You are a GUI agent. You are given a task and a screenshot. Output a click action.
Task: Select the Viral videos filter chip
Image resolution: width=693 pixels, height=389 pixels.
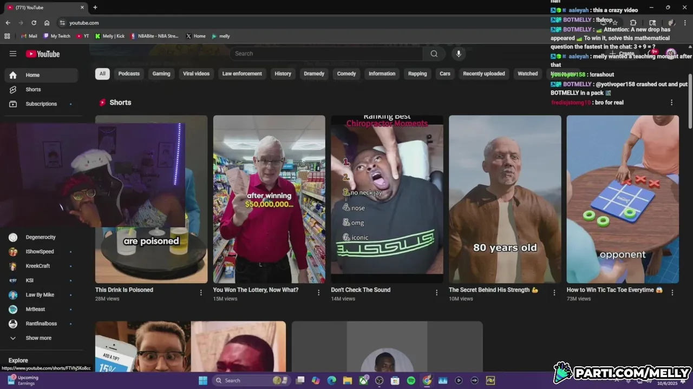[x=196, y=73]
